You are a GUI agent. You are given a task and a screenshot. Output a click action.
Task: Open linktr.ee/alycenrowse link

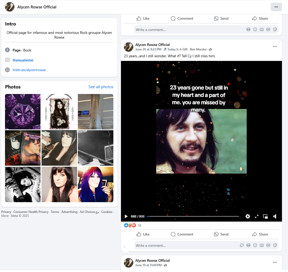tap(29, 70)
